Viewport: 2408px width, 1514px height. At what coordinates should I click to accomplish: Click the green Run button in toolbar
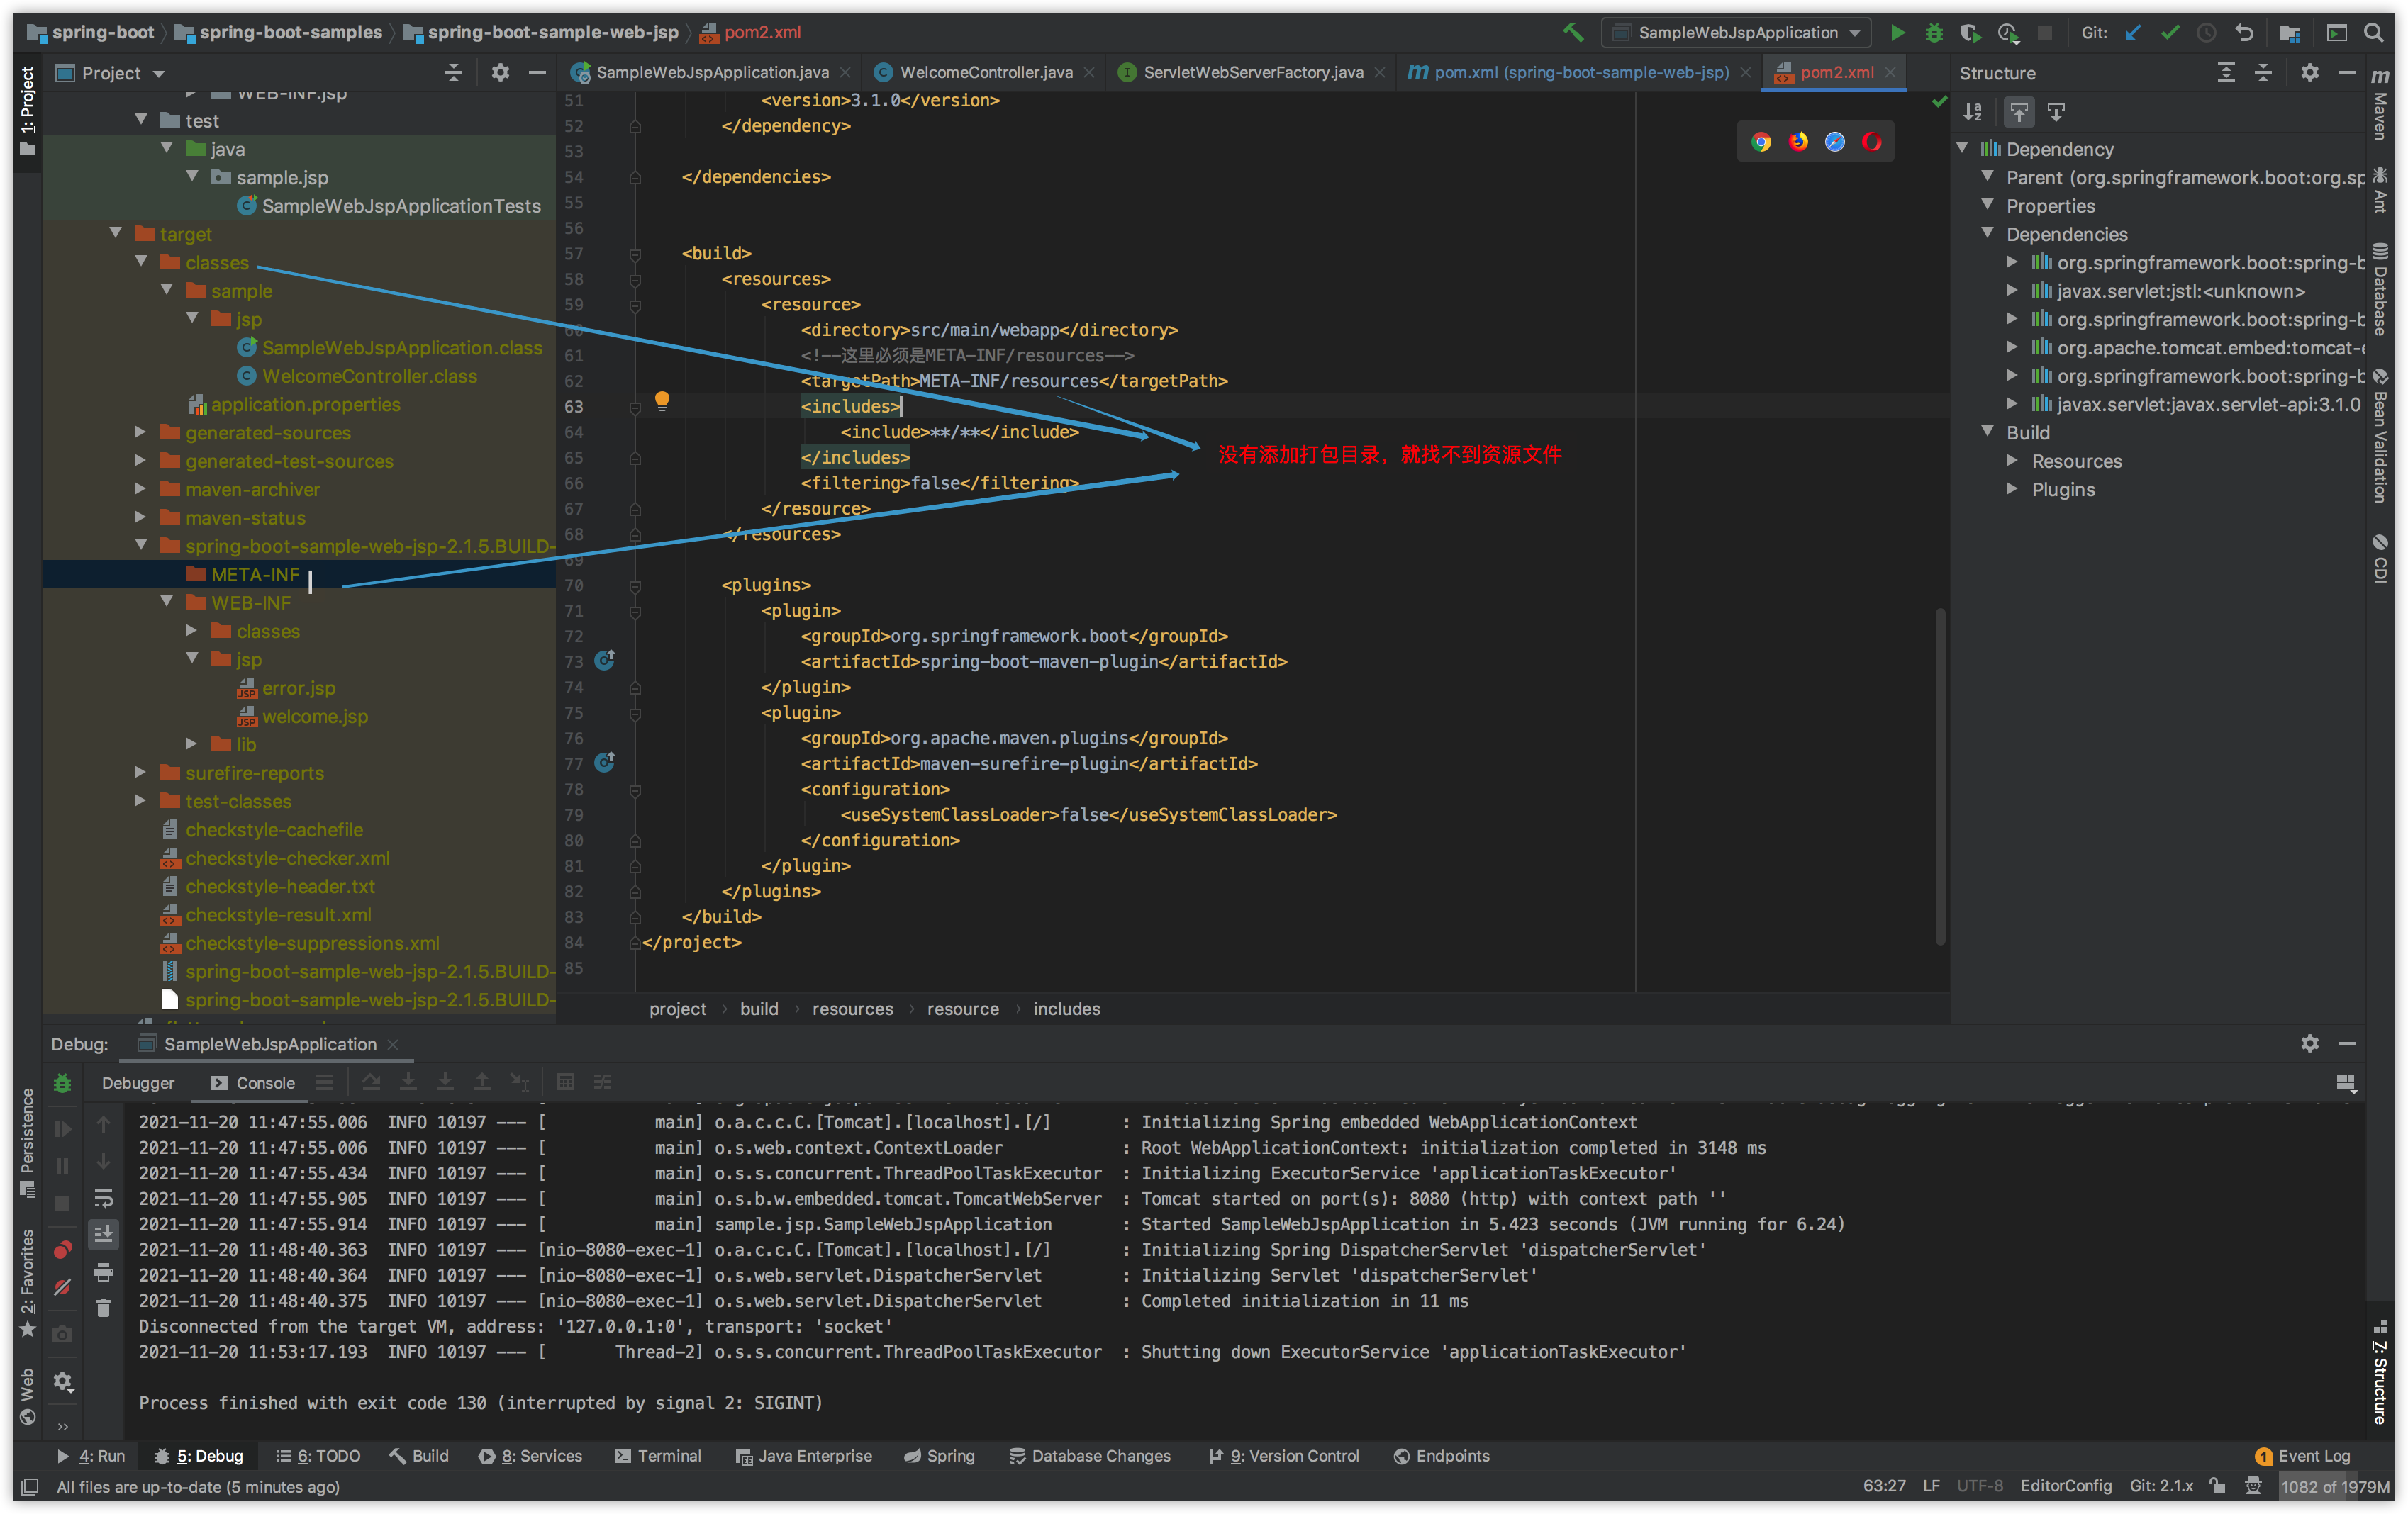tap(1896, 33)
